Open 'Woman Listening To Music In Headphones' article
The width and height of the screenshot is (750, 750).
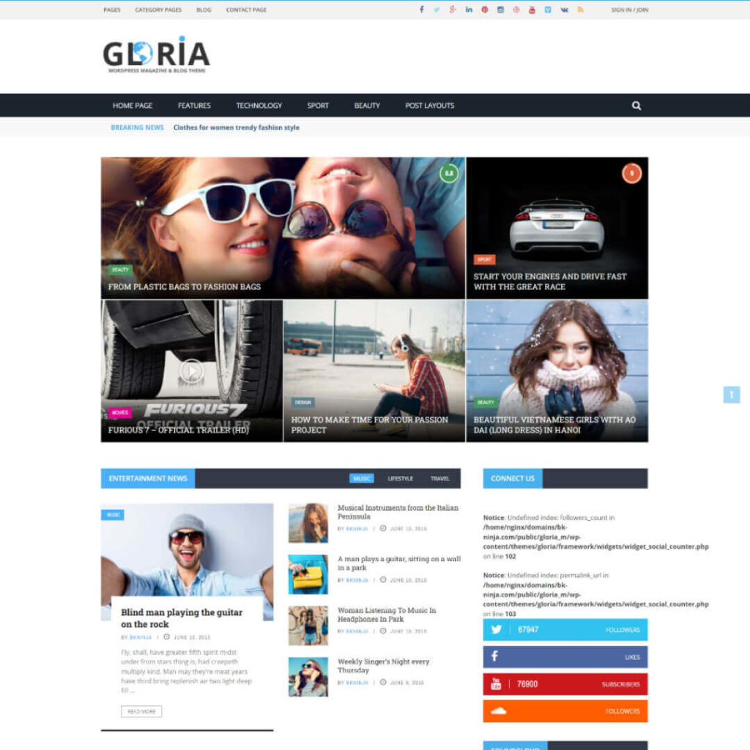tap(387, 615)
